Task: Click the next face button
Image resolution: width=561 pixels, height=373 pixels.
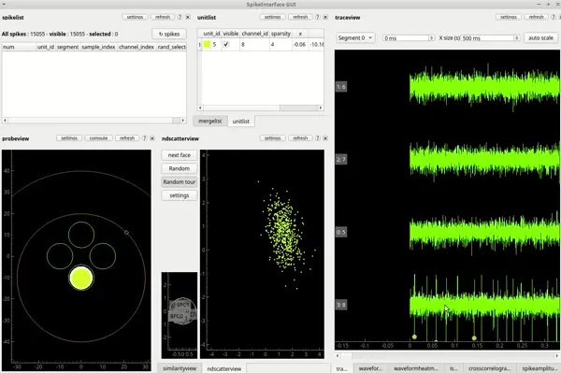Action: [180, 155]
